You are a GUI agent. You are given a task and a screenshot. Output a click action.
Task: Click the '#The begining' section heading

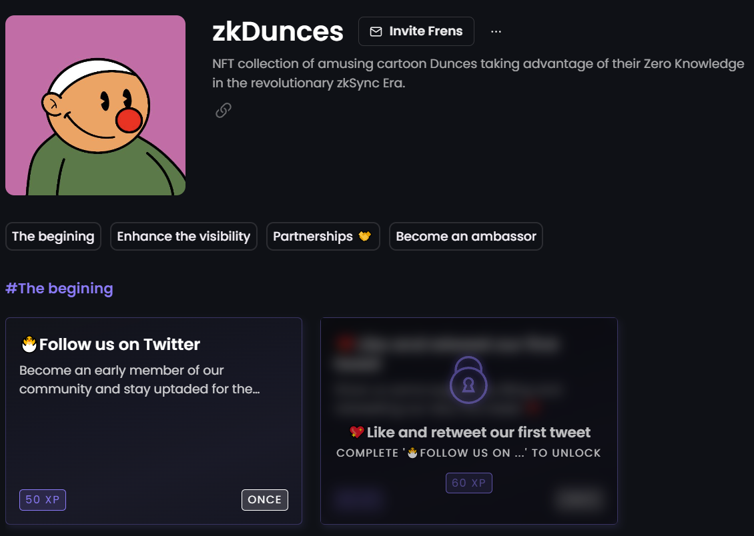tap(59, 288)
